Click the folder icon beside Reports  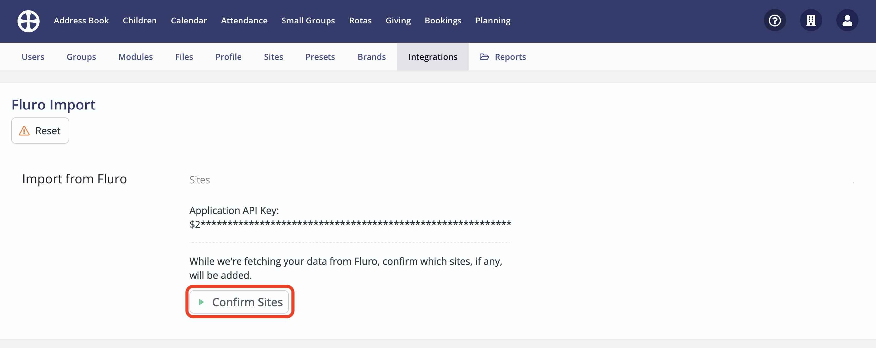[x=484, y=56]
